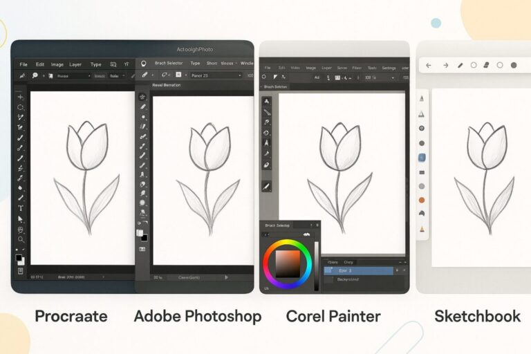The width and height of the screenshot is (531, 354).
Task: Click the lightbulb icon in Adobe Photoshop menu bar
Action: click(x=144, y=64)
